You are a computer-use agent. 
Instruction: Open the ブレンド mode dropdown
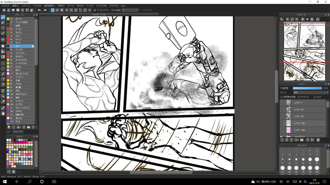click(x=311, y=93)
